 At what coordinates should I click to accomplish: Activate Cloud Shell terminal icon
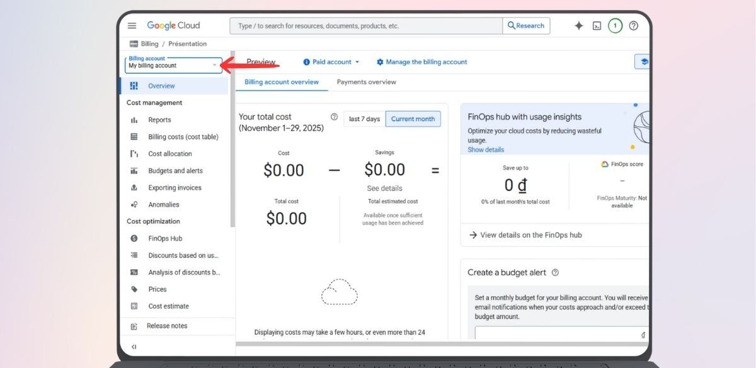point(597,26)
